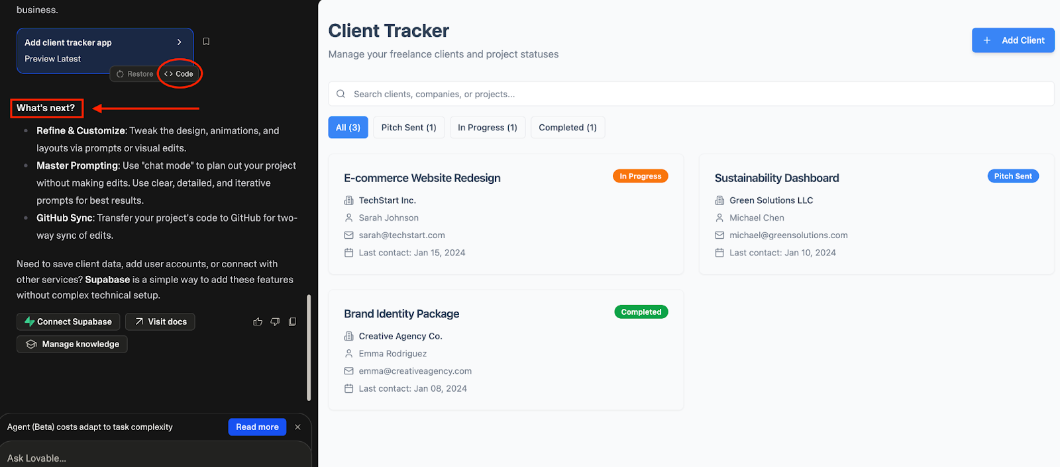Click the thumbs up feedback icon
The height and width of the screenshot is (467, 1060).
point(258,322)
